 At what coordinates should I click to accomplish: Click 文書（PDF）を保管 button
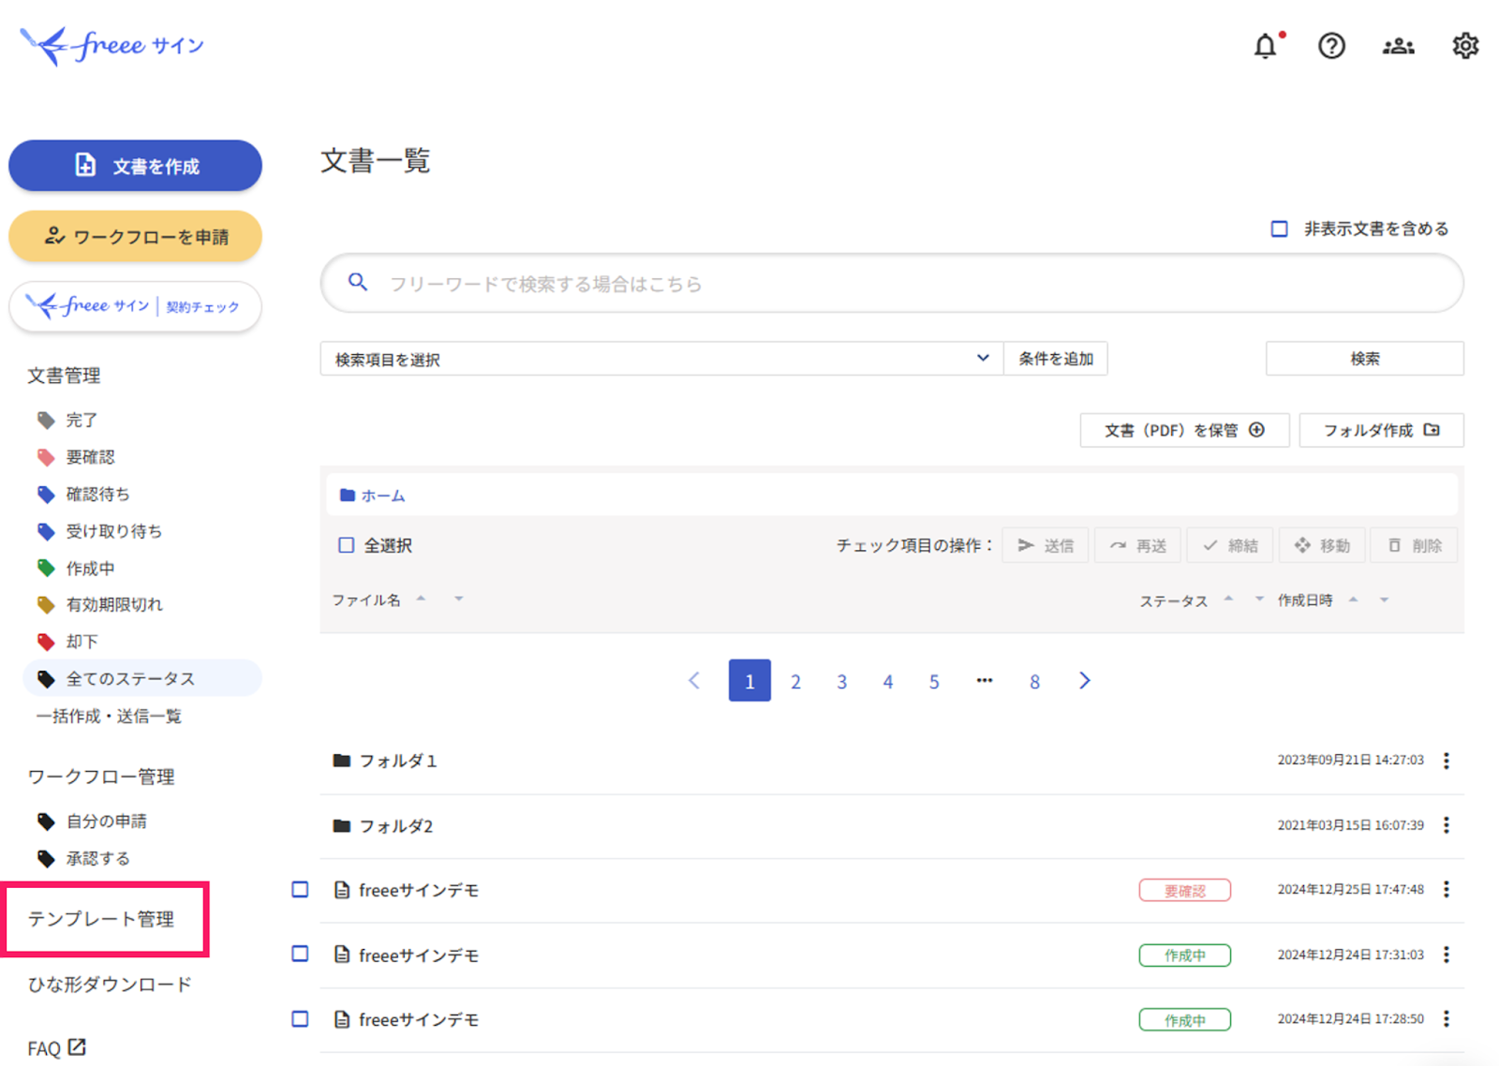click(x=1184, y=430)
